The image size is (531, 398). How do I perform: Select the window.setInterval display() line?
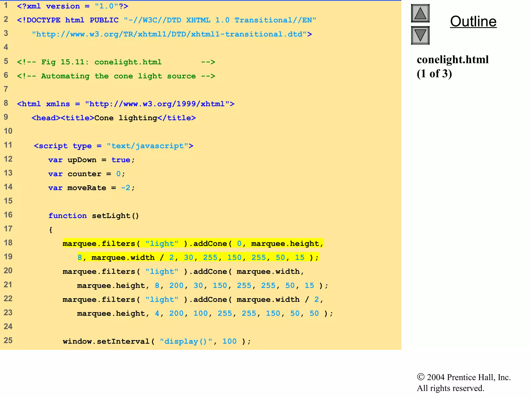point(157,342)
